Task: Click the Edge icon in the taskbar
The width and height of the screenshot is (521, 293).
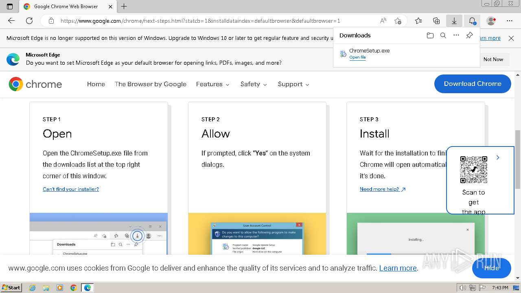Action: point(88,288)
